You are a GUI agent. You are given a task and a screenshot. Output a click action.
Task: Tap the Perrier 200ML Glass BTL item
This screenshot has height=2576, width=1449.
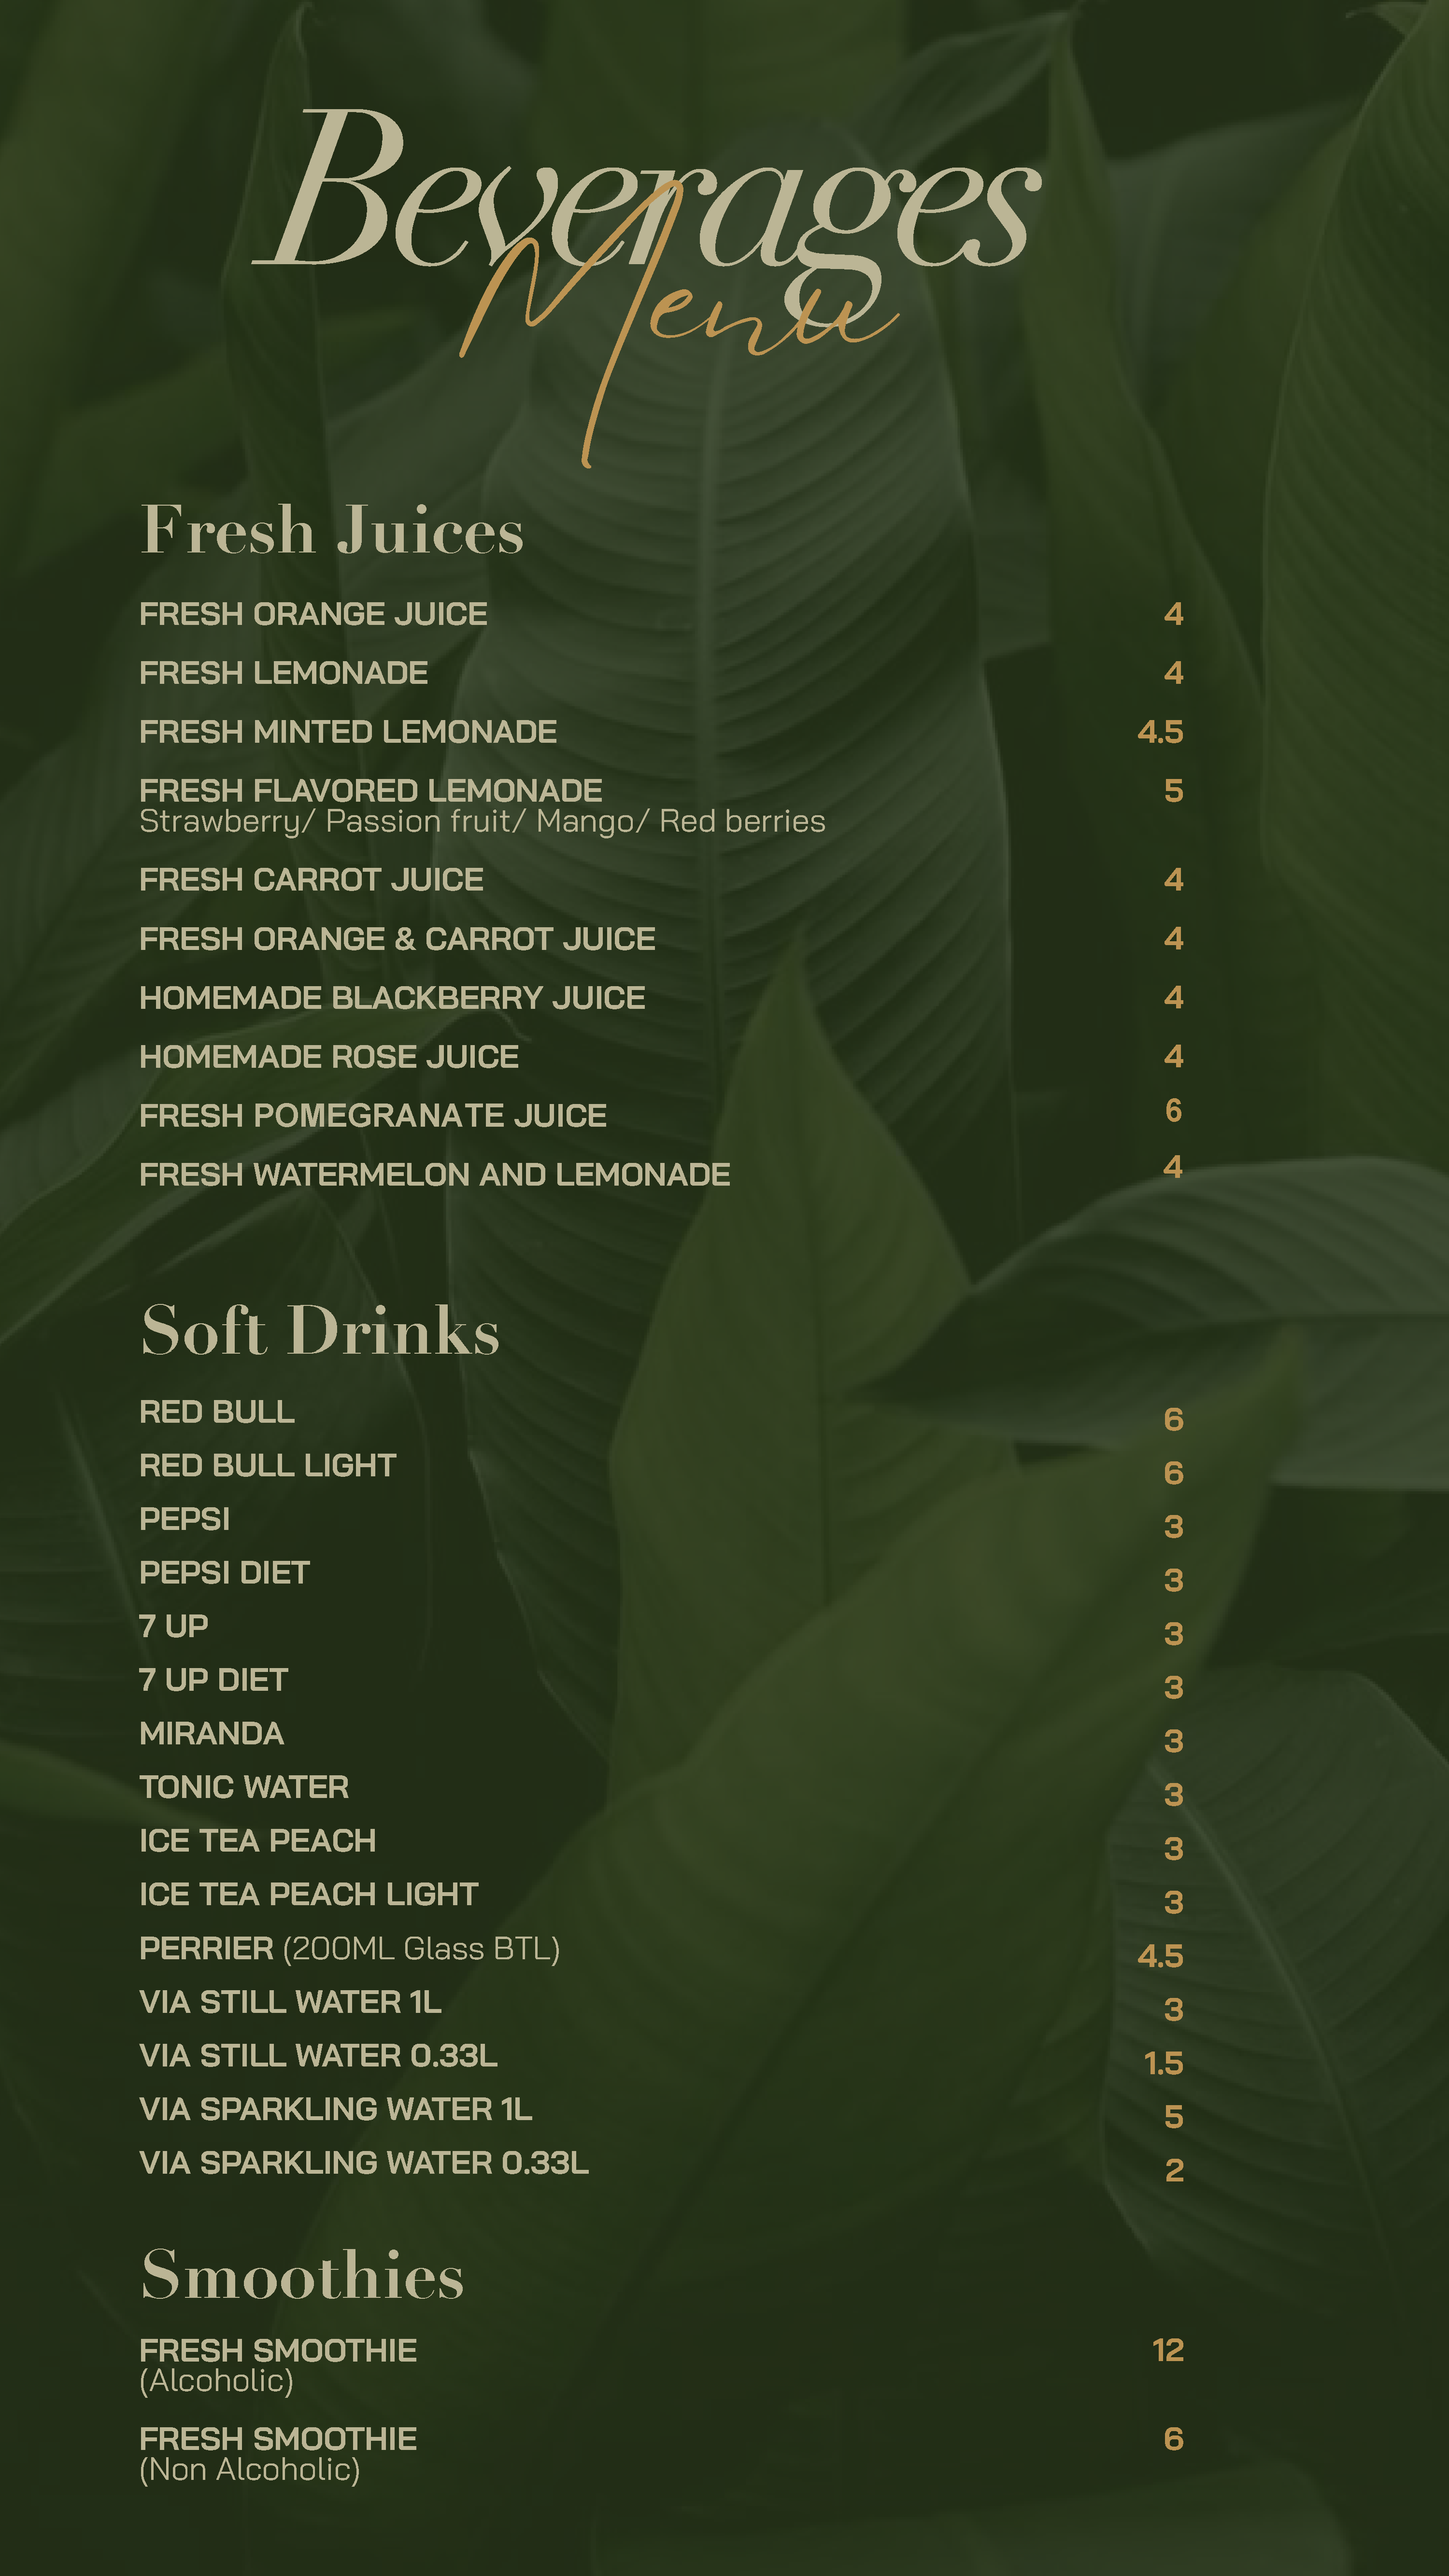(349, 1948)
